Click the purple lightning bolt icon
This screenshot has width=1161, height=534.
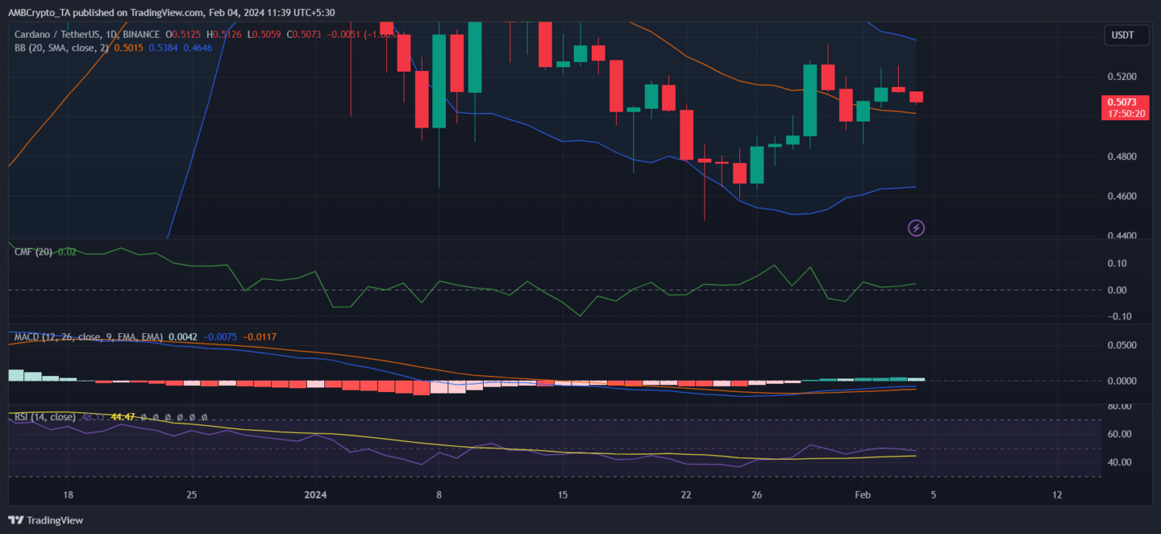[x=916, y=227]
